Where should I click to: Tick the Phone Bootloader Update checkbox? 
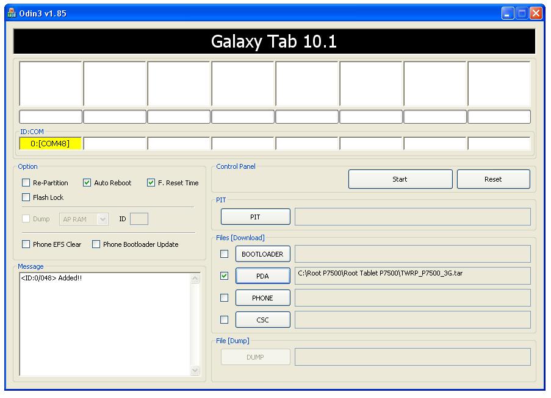coord(96,244)
